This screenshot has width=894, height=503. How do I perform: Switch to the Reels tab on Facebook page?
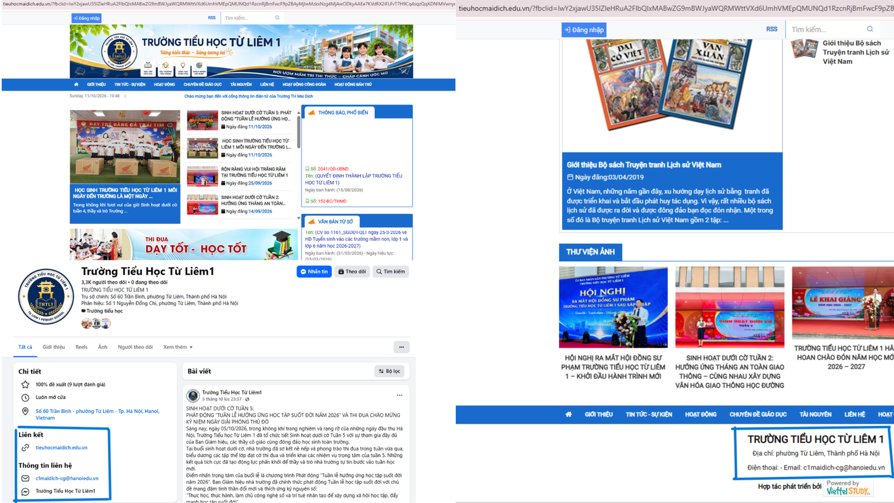(81, 347)
